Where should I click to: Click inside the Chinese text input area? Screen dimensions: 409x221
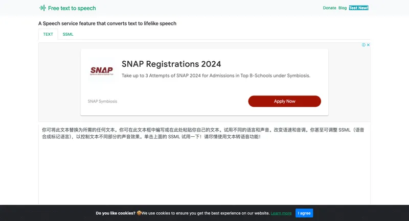(204, 168)
